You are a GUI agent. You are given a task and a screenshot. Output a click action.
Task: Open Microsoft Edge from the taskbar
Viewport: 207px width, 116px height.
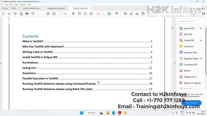click(114, 113)
